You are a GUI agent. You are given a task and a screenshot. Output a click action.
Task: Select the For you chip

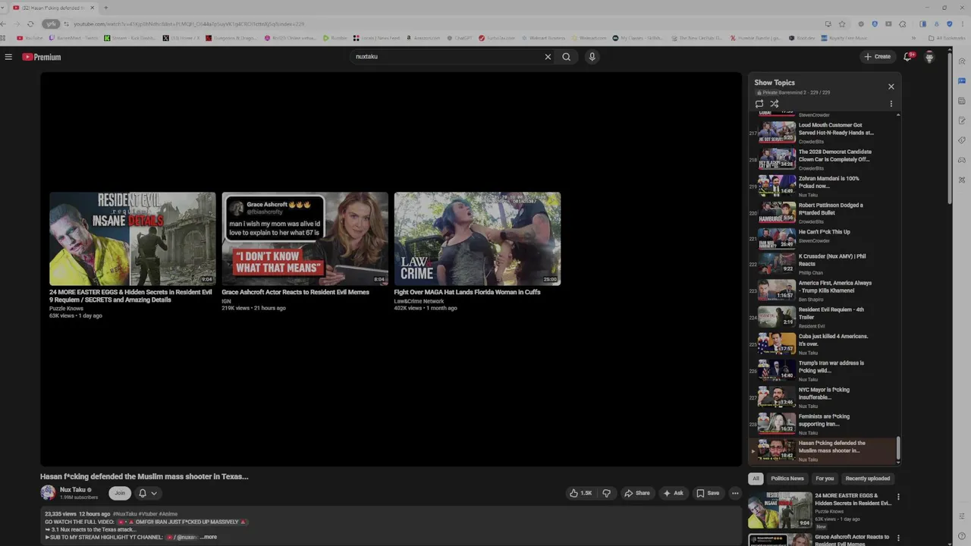click(x=825, y=479)
